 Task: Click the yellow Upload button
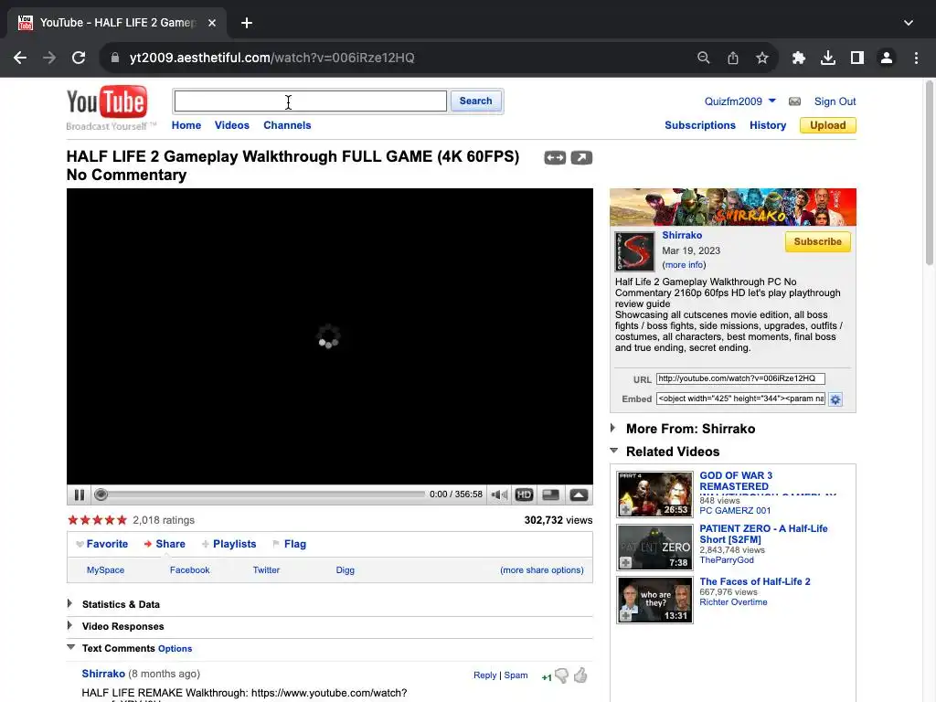coord(827,125)
